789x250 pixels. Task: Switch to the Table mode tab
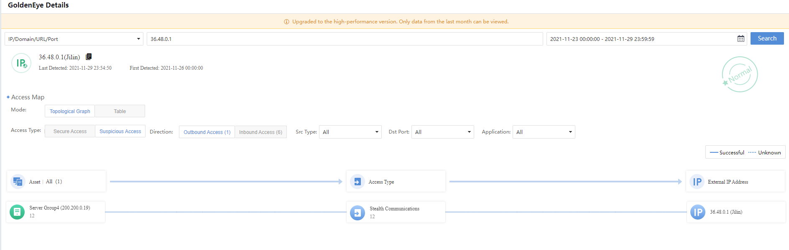[120, 111]
